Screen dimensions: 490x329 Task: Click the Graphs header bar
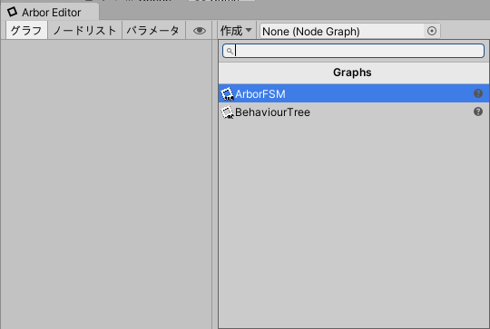354,73
